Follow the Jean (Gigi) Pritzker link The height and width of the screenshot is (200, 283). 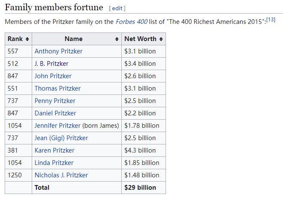click(x=61, y=138)
